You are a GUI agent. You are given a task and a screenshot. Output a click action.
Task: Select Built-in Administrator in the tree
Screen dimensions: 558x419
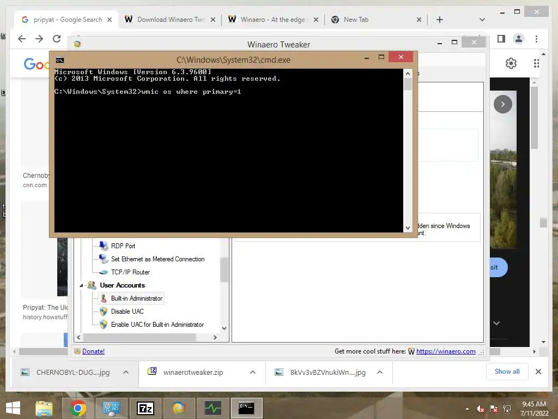pyautogui.click(x=136, y=298)
